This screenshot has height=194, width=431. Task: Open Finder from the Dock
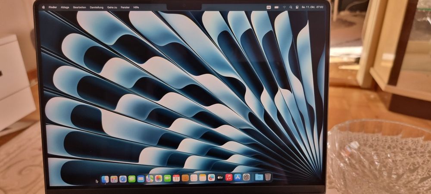pyautogui.click(x=105, y=178)
